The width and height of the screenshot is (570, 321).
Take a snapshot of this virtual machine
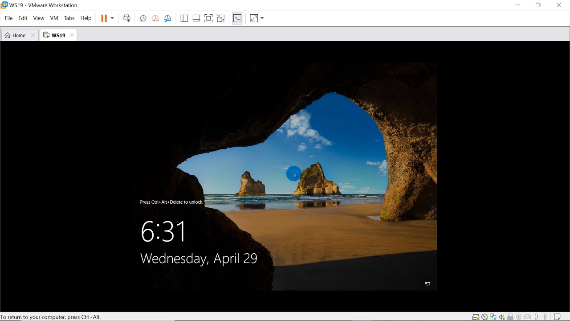[143, 18]
